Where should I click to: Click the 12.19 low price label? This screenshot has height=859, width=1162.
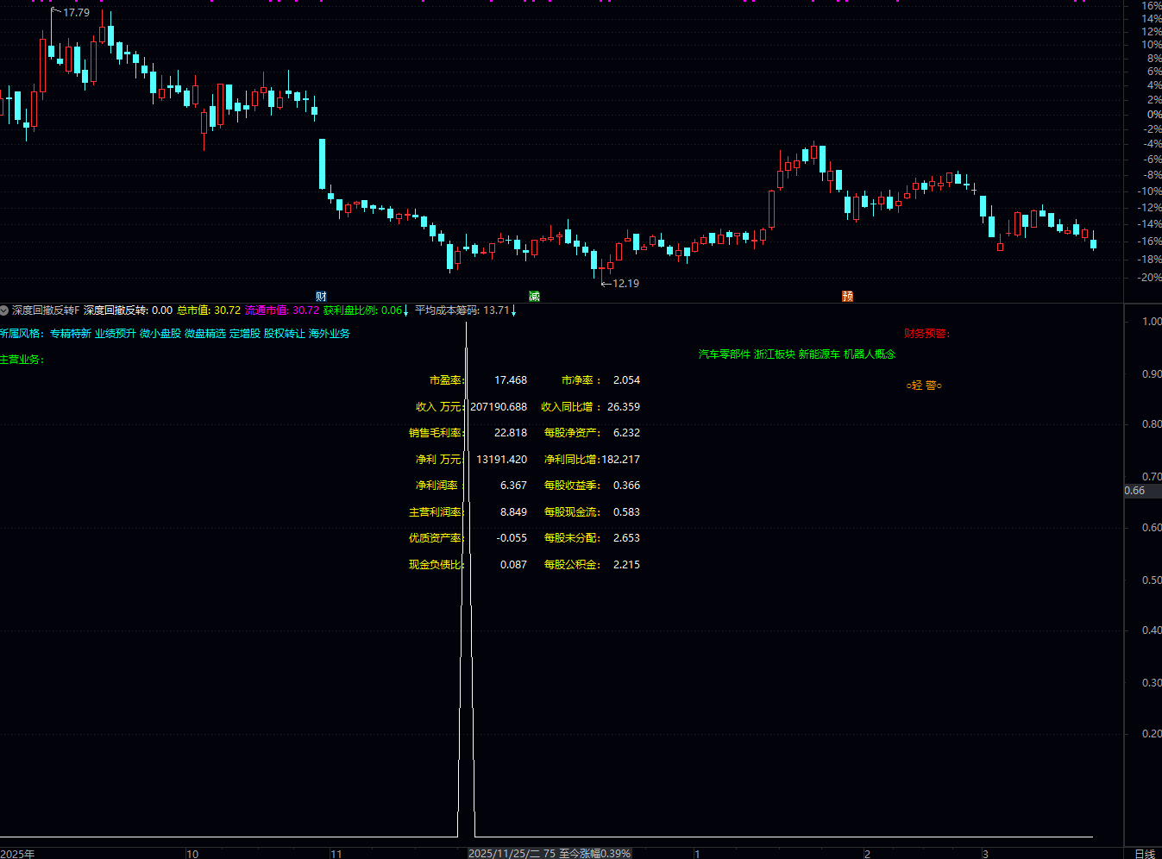point(625,283)
